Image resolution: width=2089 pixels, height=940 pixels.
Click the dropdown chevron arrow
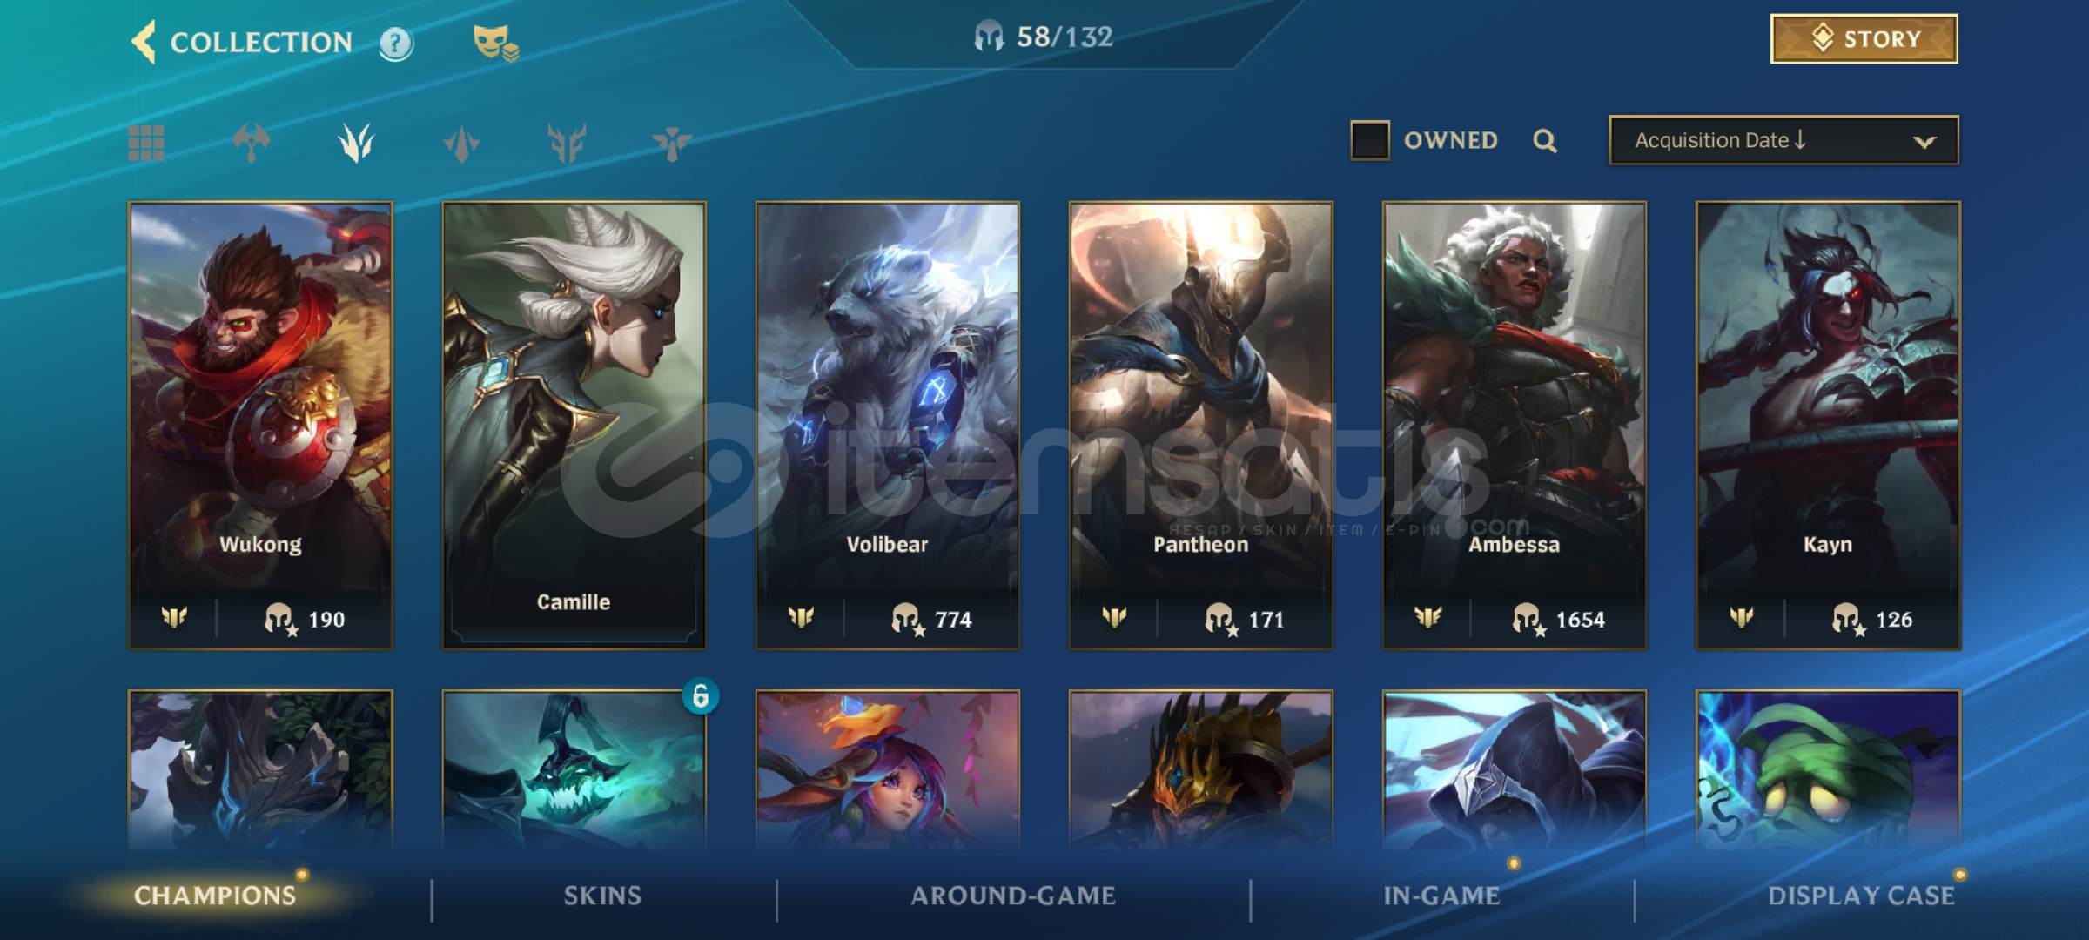tap(1924, 141)
